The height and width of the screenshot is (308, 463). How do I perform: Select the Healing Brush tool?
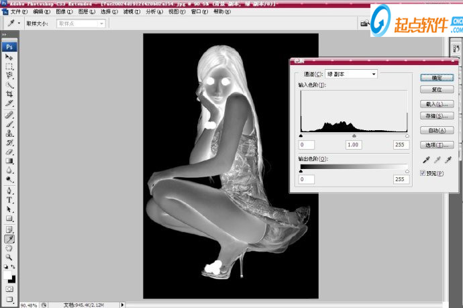[9, 115]
